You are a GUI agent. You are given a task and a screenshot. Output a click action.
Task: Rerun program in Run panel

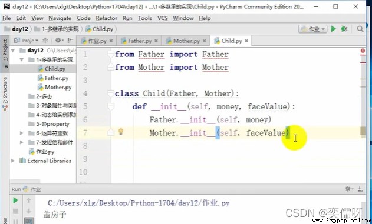pos(15,200)
